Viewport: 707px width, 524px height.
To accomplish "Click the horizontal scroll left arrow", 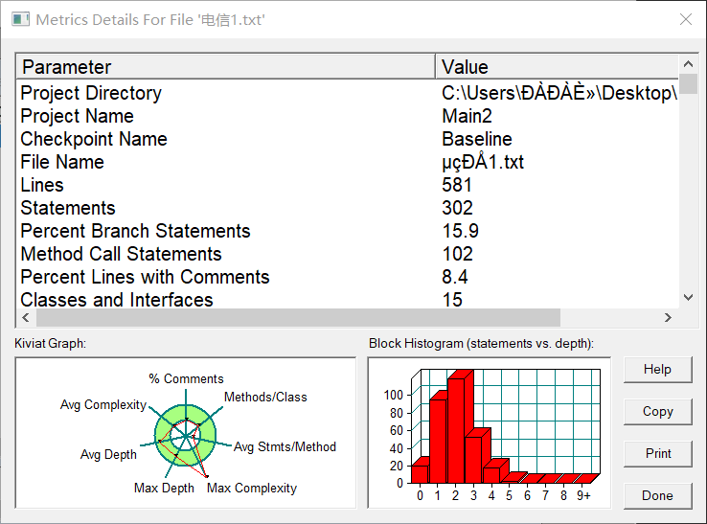I will (26, 317).
